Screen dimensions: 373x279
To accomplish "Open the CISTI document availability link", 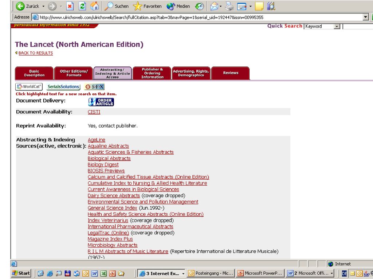I will click(94, 112).
